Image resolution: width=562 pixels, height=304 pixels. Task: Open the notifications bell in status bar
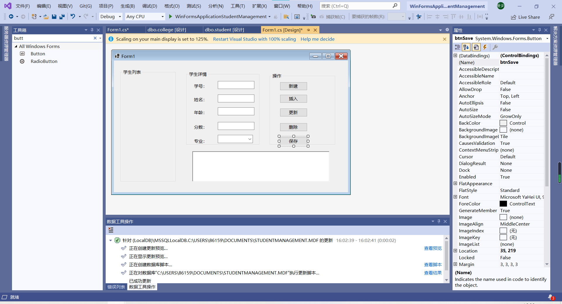[x=551, y=297]
